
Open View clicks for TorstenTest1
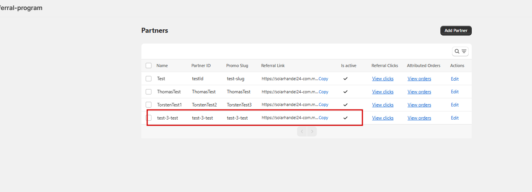click(x=382, y=105)
